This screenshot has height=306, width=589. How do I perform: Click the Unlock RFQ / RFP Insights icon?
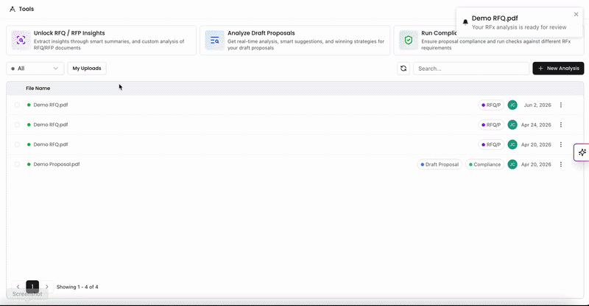point(21,40)
